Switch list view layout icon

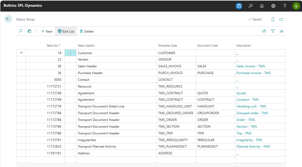tap(281, 31)
